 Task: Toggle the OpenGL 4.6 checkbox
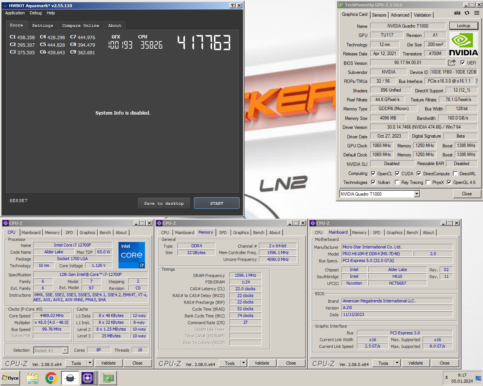pyautogui.click(x=449, y=182)
